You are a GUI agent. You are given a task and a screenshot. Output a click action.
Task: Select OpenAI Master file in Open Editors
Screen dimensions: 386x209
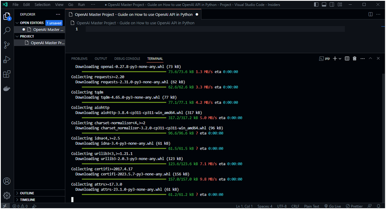[40, 29]
